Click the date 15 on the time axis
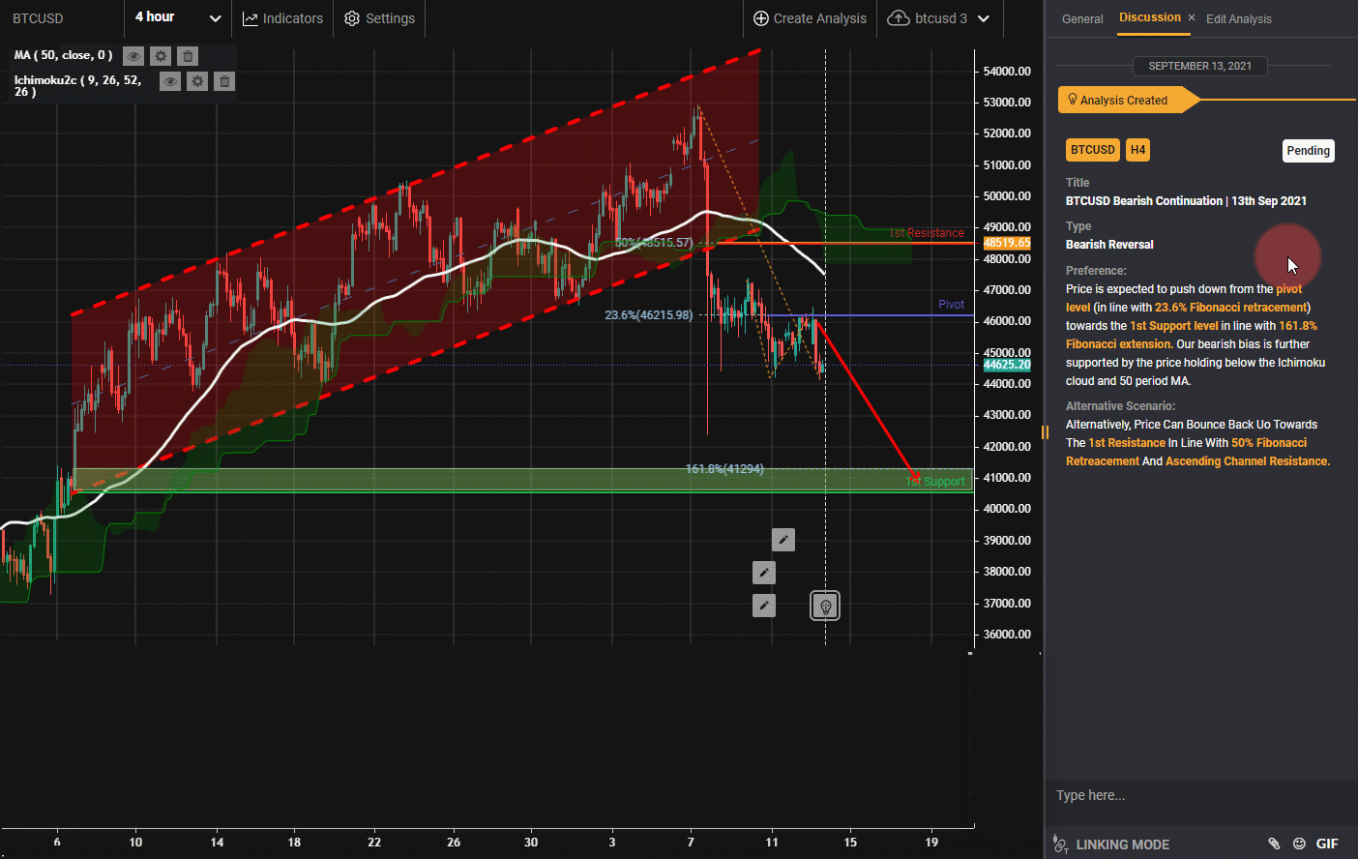 point(850,843)
